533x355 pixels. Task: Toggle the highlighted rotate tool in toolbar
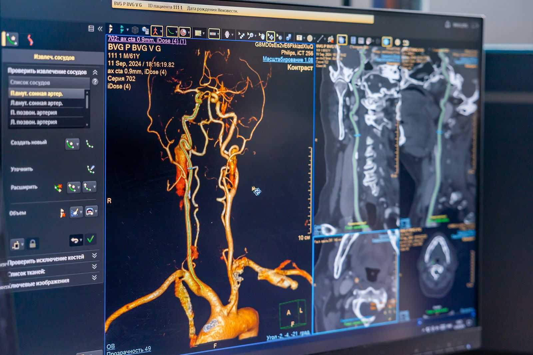pyautogui.click(x=270, y=36)
